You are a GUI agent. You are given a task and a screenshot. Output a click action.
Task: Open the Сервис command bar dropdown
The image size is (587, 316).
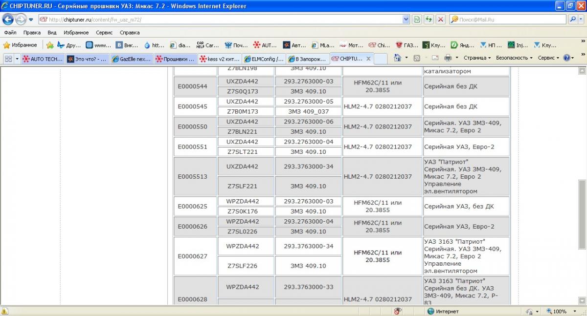point(549,58)
